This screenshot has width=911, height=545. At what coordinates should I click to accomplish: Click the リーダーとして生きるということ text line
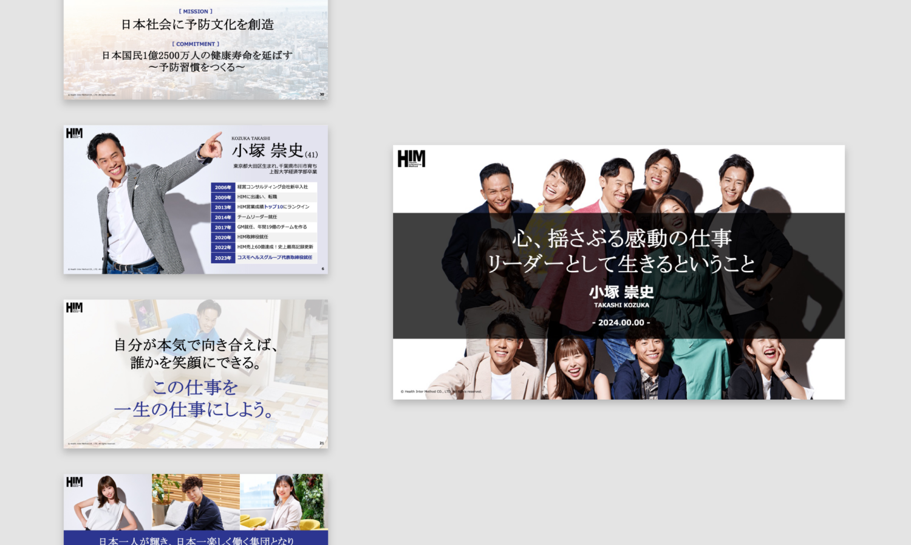coord(621,264)
